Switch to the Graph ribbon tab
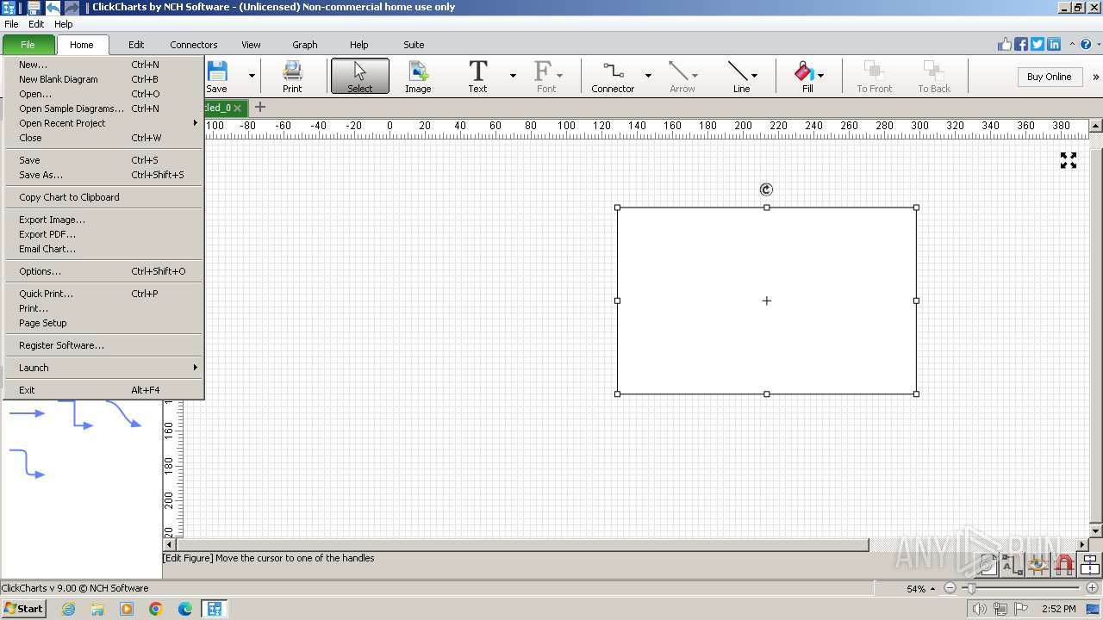The width and height of the screenshot is (1103, 620). click(305, 45)
